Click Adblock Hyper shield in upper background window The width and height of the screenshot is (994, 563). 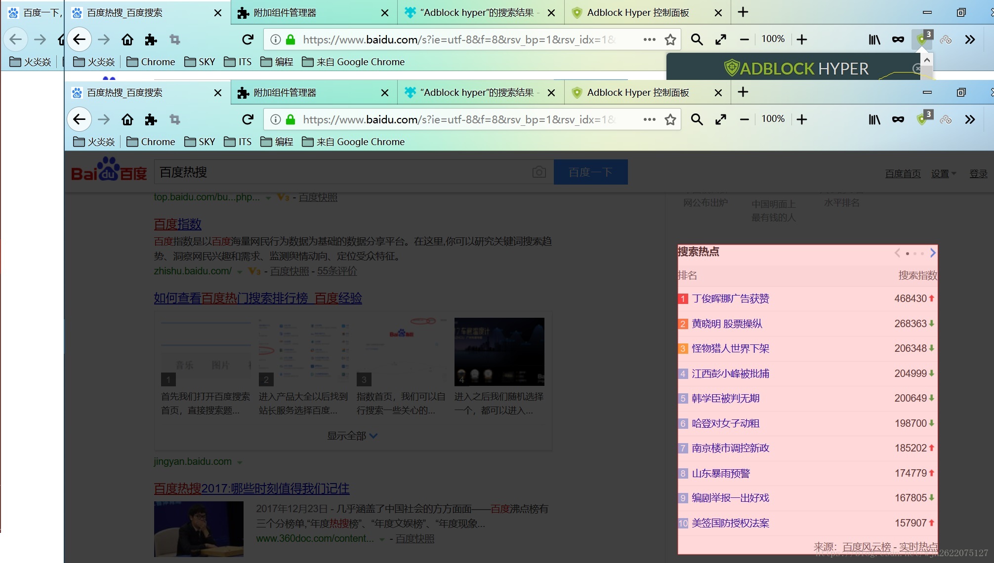pyautogui.click(x=922, y=39)
